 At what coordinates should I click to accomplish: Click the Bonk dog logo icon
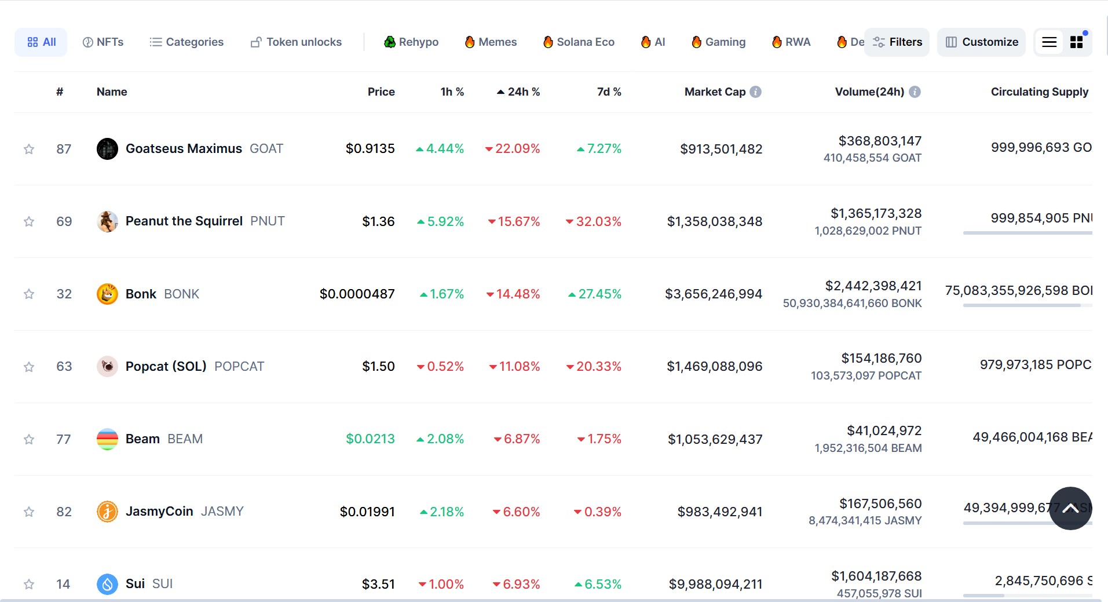point(107,294)
